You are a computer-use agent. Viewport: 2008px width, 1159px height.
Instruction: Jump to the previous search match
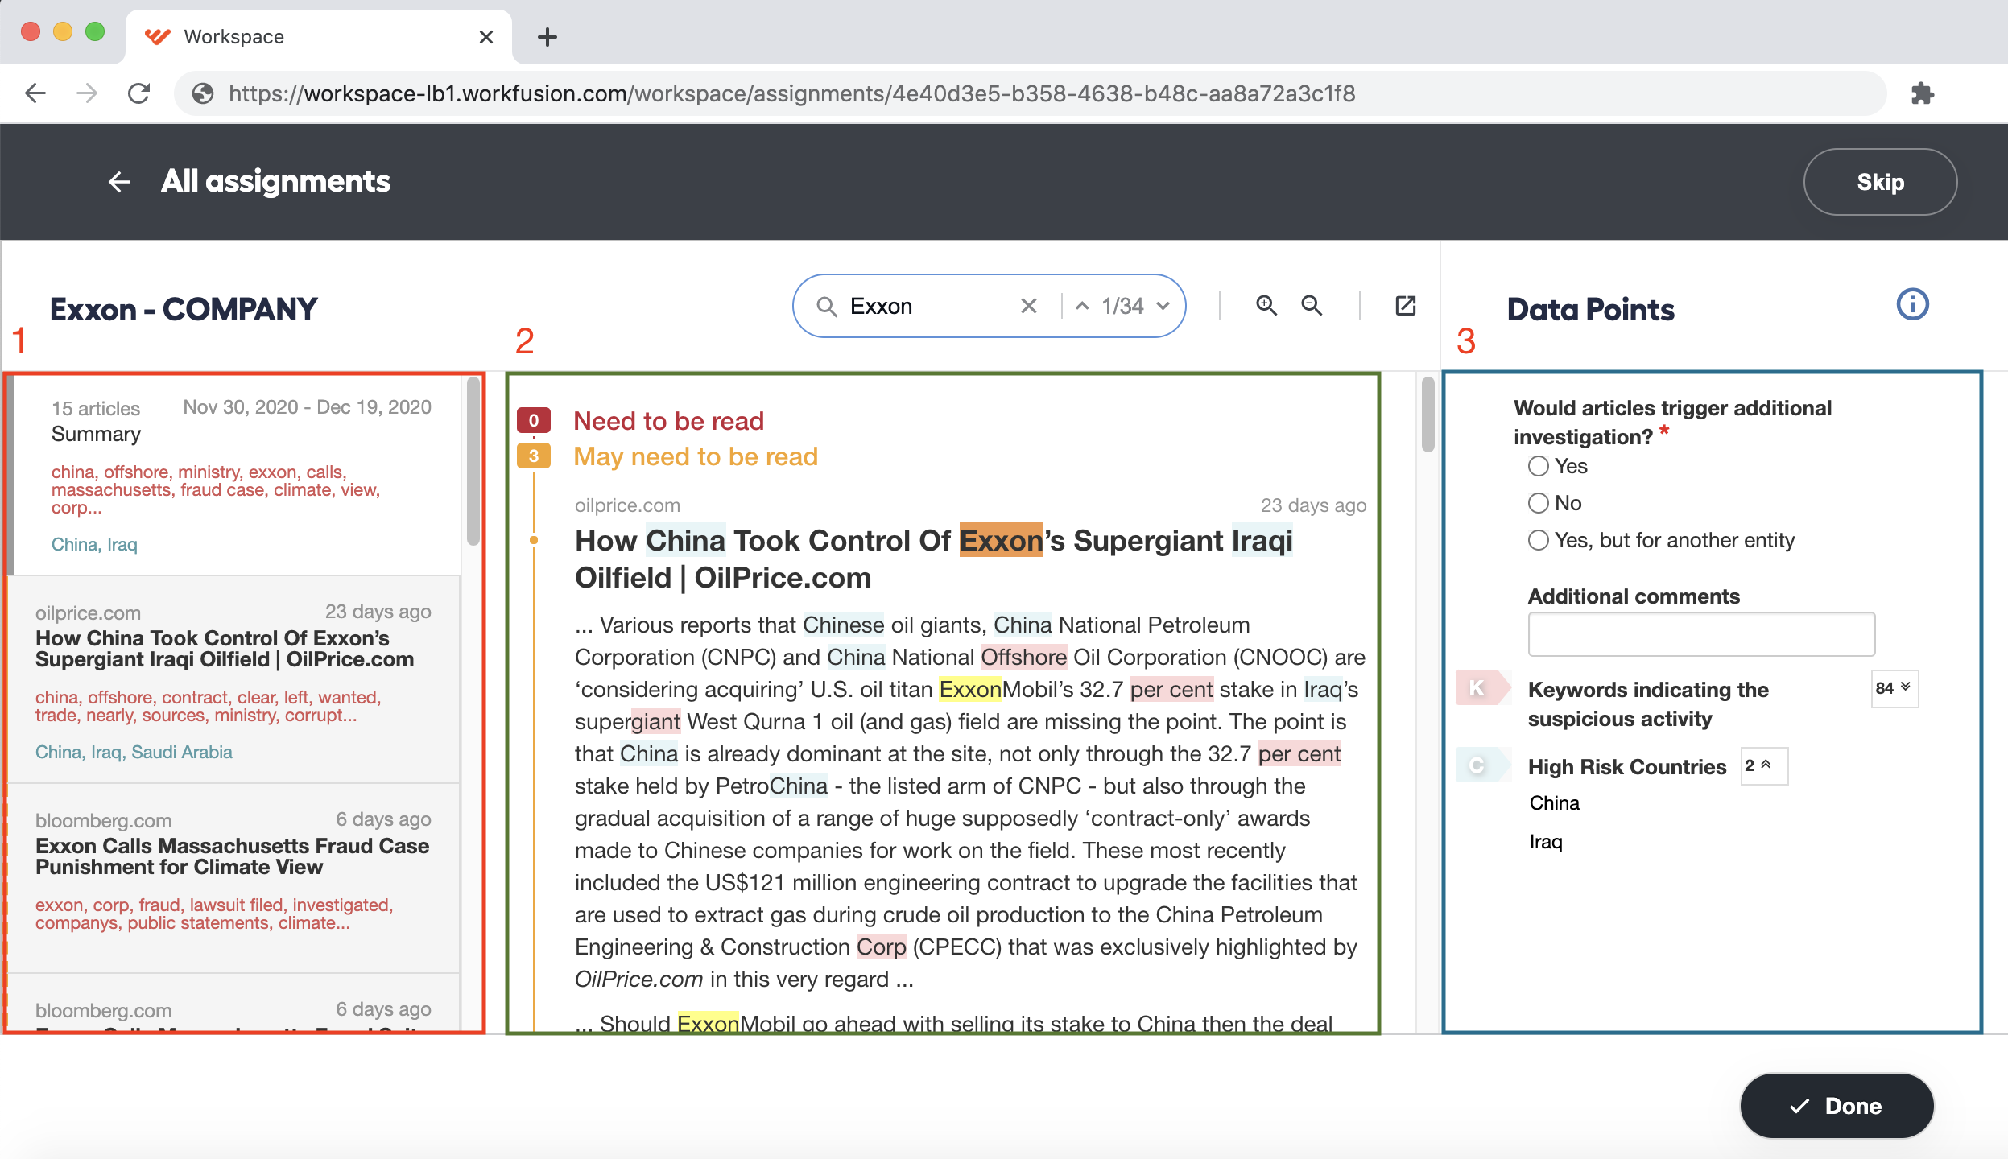1082,306
